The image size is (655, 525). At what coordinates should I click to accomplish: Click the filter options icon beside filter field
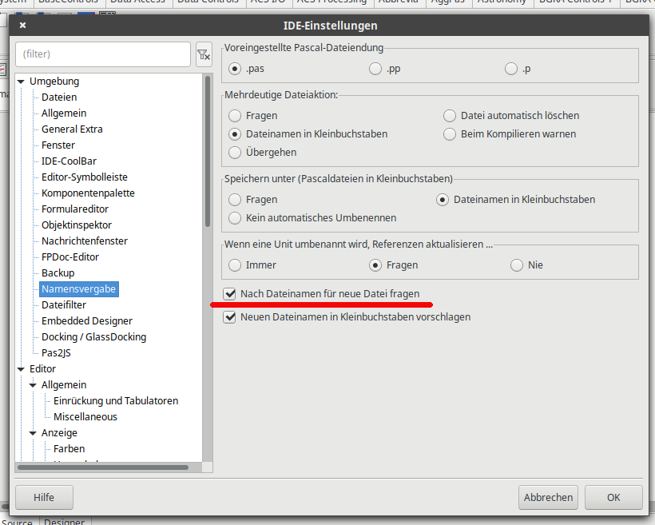coord(204,54)
